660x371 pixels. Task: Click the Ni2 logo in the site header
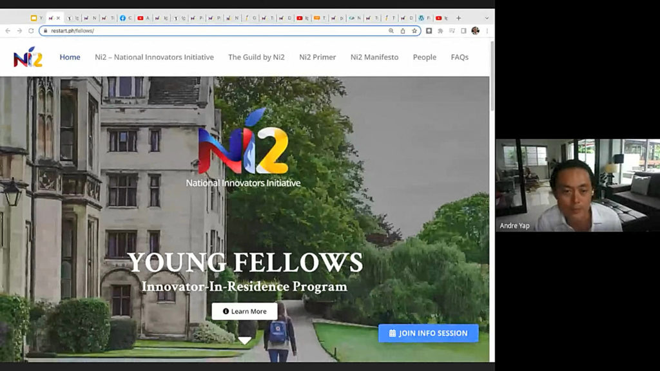tap(28, 57)
